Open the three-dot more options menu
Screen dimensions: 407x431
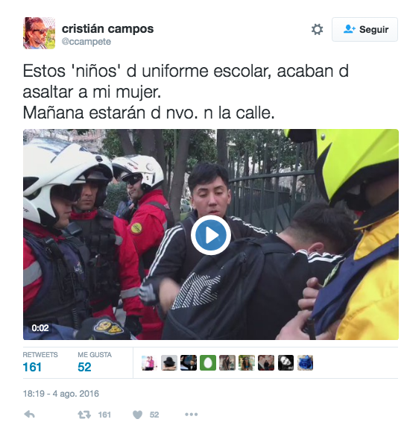pos(192,415)
